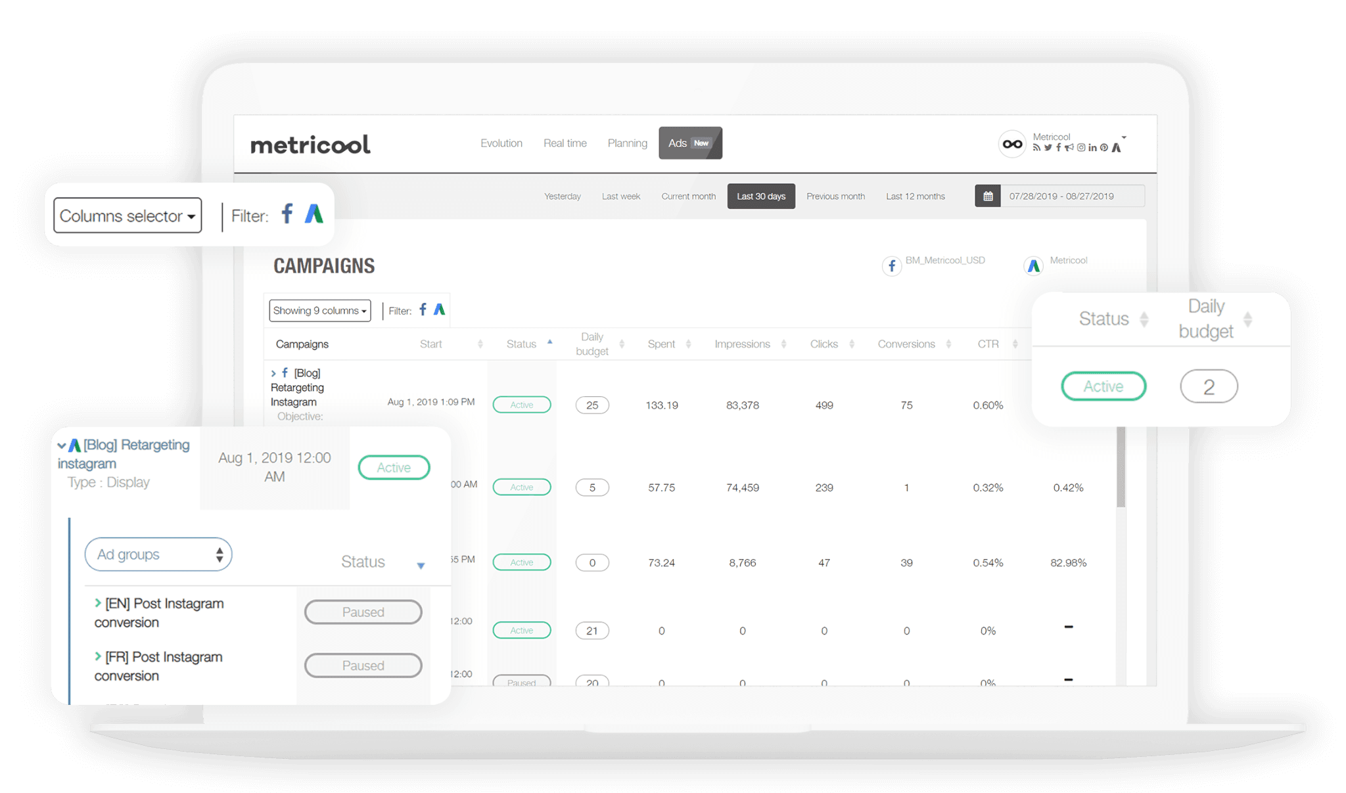
Task: Select the RSS feed icon in header
Action: click(1036, 148)
